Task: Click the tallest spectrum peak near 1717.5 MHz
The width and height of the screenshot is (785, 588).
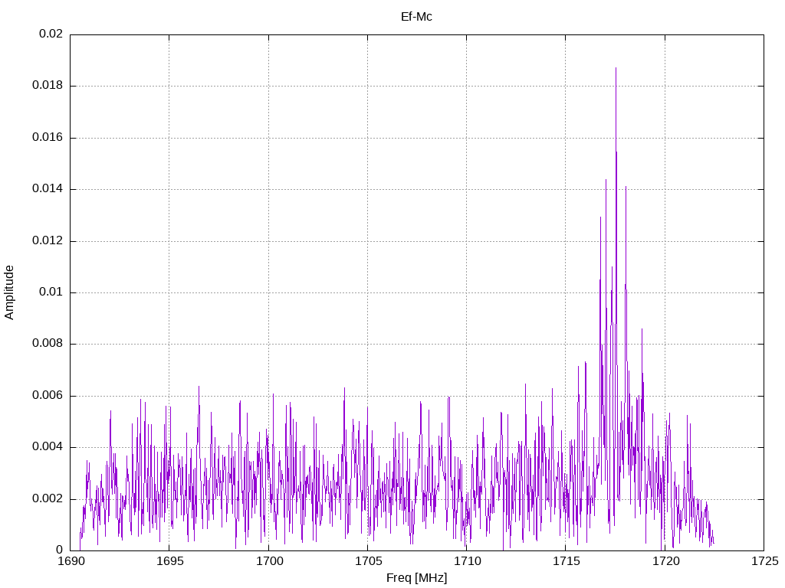Action: click(616, 68)
